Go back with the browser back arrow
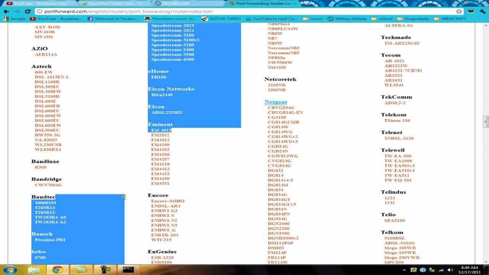Image resolution: width=489 pixels, height=275 pixels. pyautogui.click(x=6, y=11)
